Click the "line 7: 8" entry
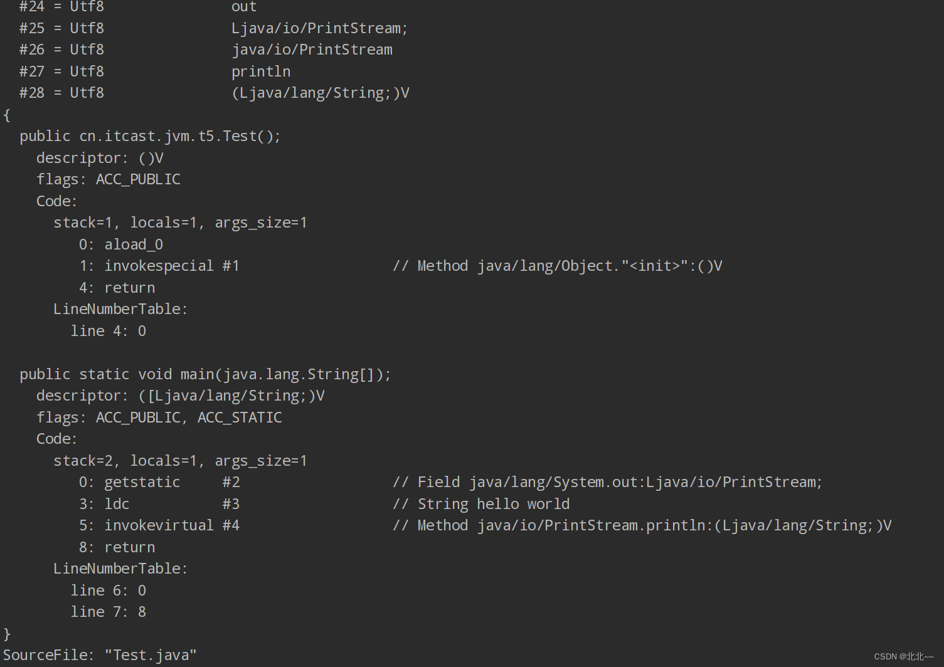This screenshot has width=944, height=667. pos(108,612)
